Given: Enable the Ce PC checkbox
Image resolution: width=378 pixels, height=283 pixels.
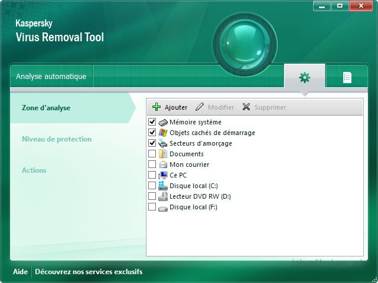Looking at the screenshot, I should tap(152, 175).
